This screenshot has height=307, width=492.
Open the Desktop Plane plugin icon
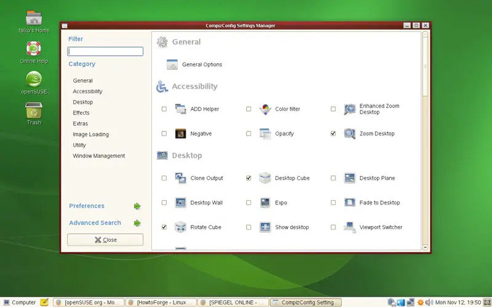pos(349,178)
